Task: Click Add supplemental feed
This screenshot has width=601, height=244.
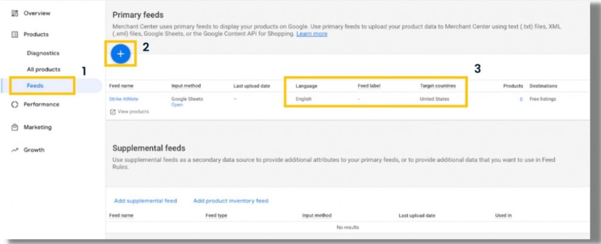Action: (x=146, y=201)
